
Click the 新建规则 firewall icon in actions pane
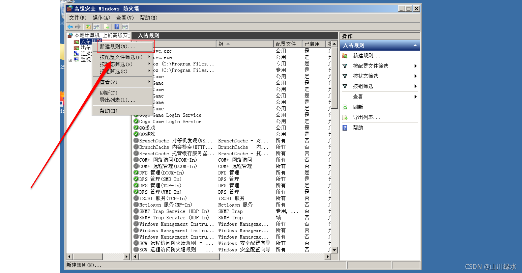click(345, 56)
